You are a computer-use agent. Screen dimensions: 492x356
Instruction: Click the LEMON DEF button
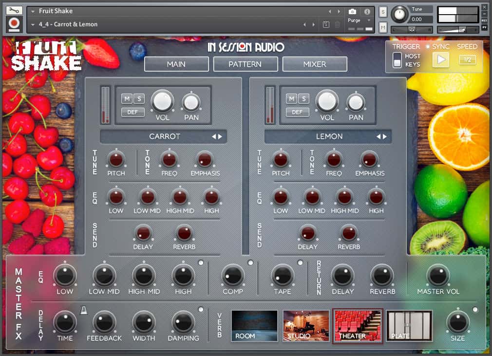[x=297, y=112]
